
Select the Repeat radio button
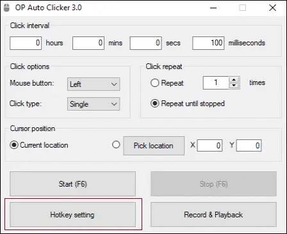pos(154,83)
